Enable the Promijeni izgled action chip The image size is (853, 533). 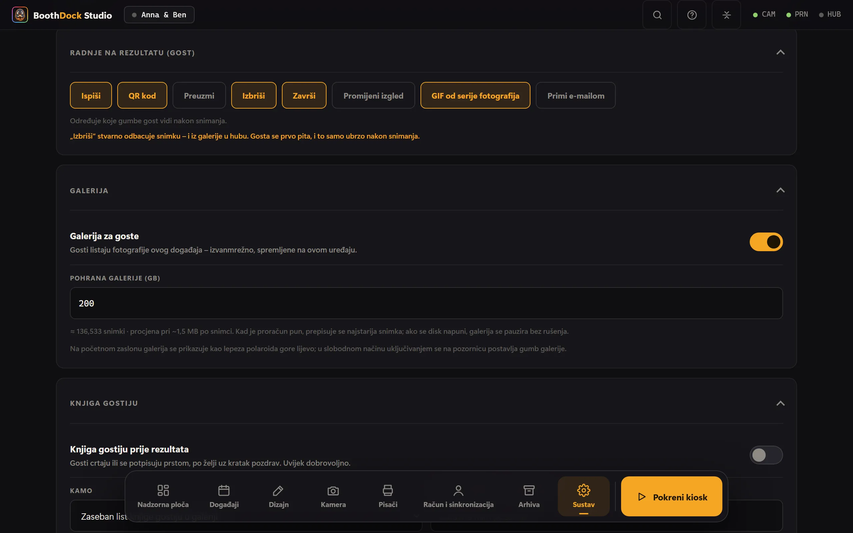click(x=373, y=96)
